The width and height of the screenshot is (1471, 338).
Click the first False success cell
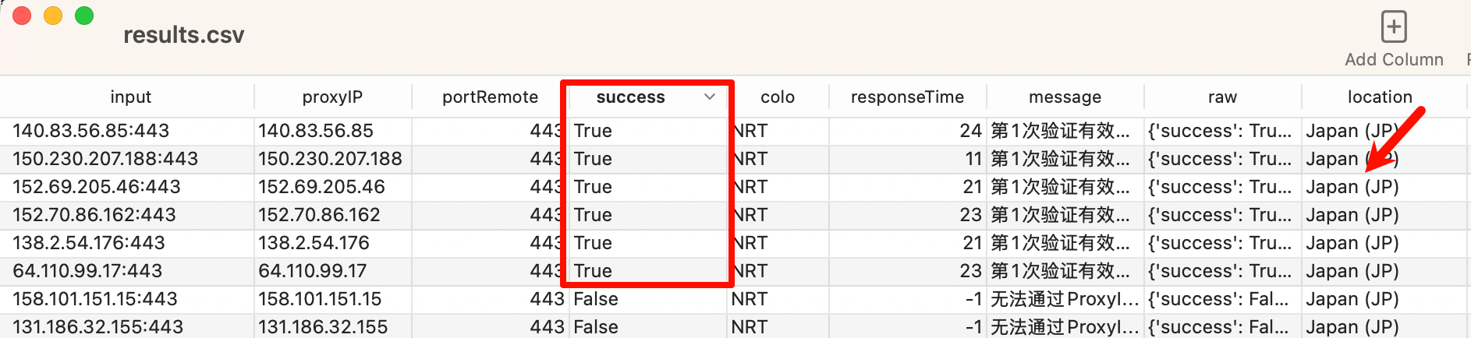click(x=596, y=299)
